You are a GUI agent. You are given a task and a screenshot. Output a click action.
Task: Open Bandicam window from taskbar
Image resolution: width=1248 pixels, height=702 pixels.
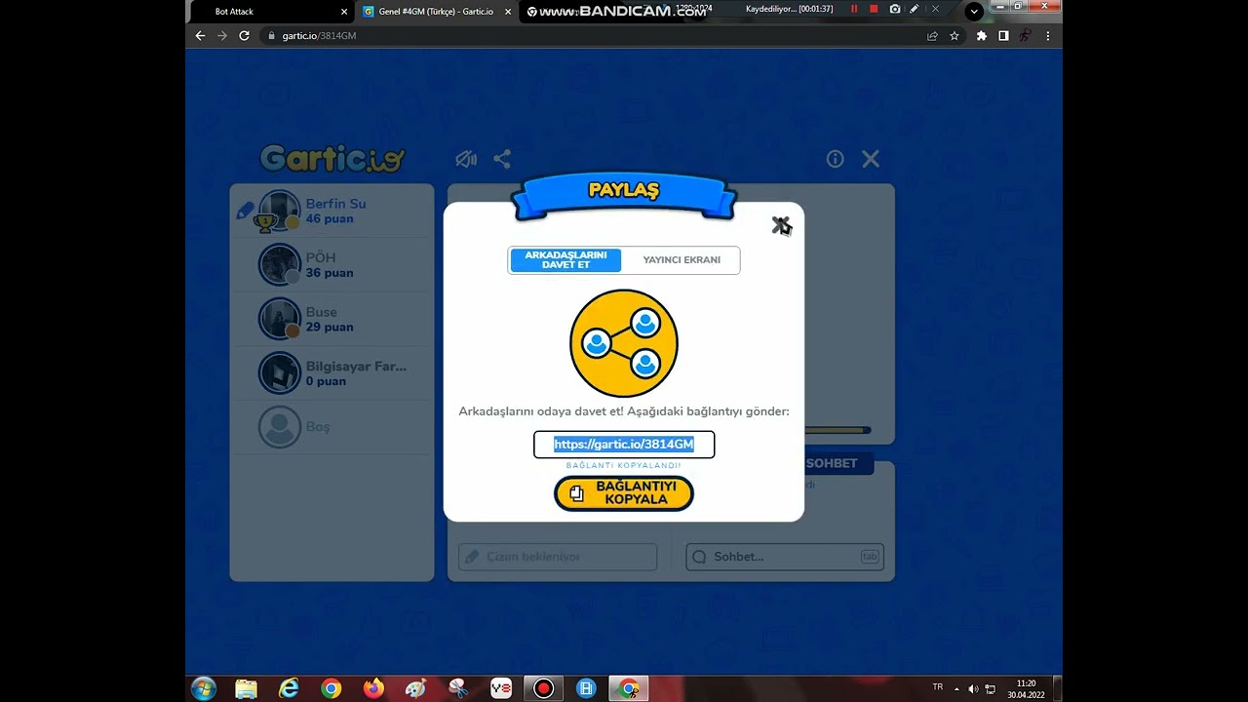(544, 688)
